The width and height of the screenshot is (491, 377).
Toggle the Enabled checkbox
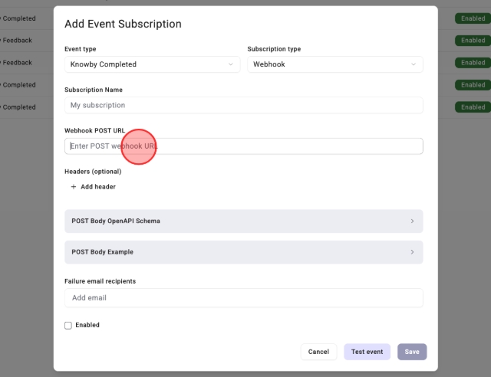68,326
